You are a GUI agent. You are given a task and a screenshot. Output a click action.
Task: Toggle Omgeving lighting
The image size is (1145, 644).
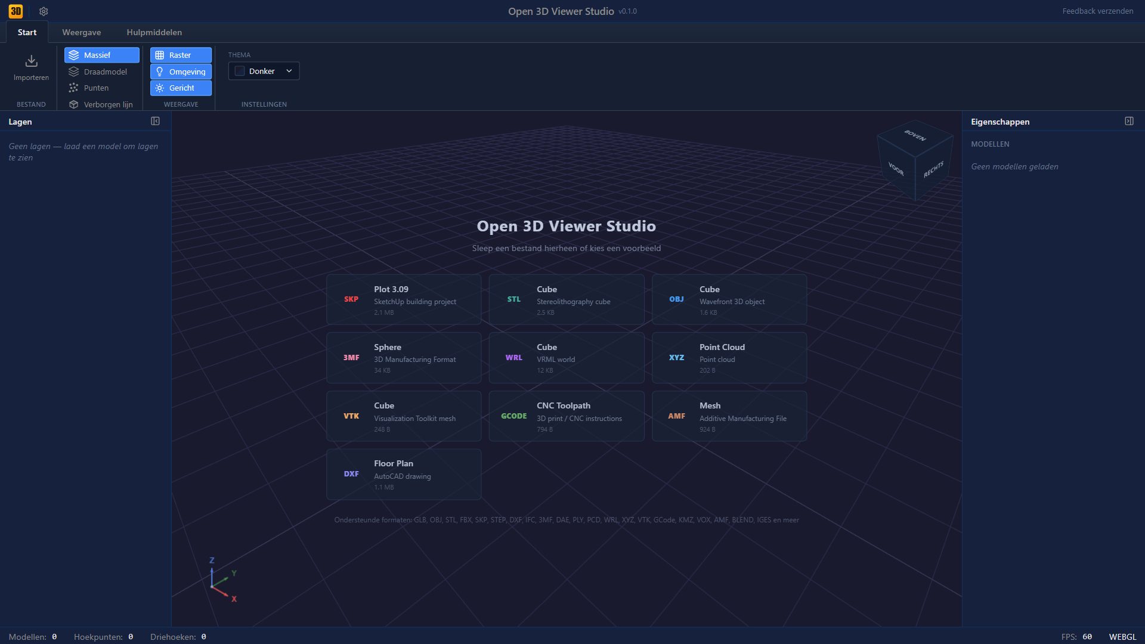point(181,72)
